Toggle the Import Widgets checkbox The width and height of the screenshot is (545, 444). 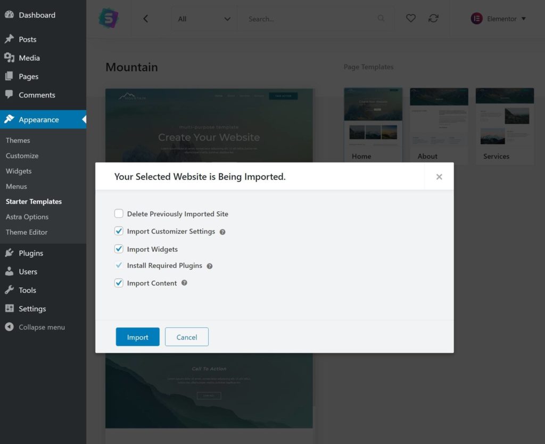pyautogui.click(x=119, y=249)
